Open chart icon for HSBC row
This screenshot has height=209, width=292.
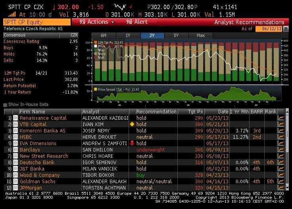pos(280,137)
